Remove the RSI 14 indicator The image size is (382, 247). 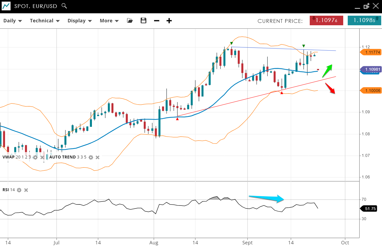pos(26,190)
